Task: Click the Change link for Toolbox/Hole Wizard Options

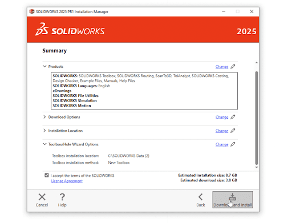Action: (x=222, y=145)
